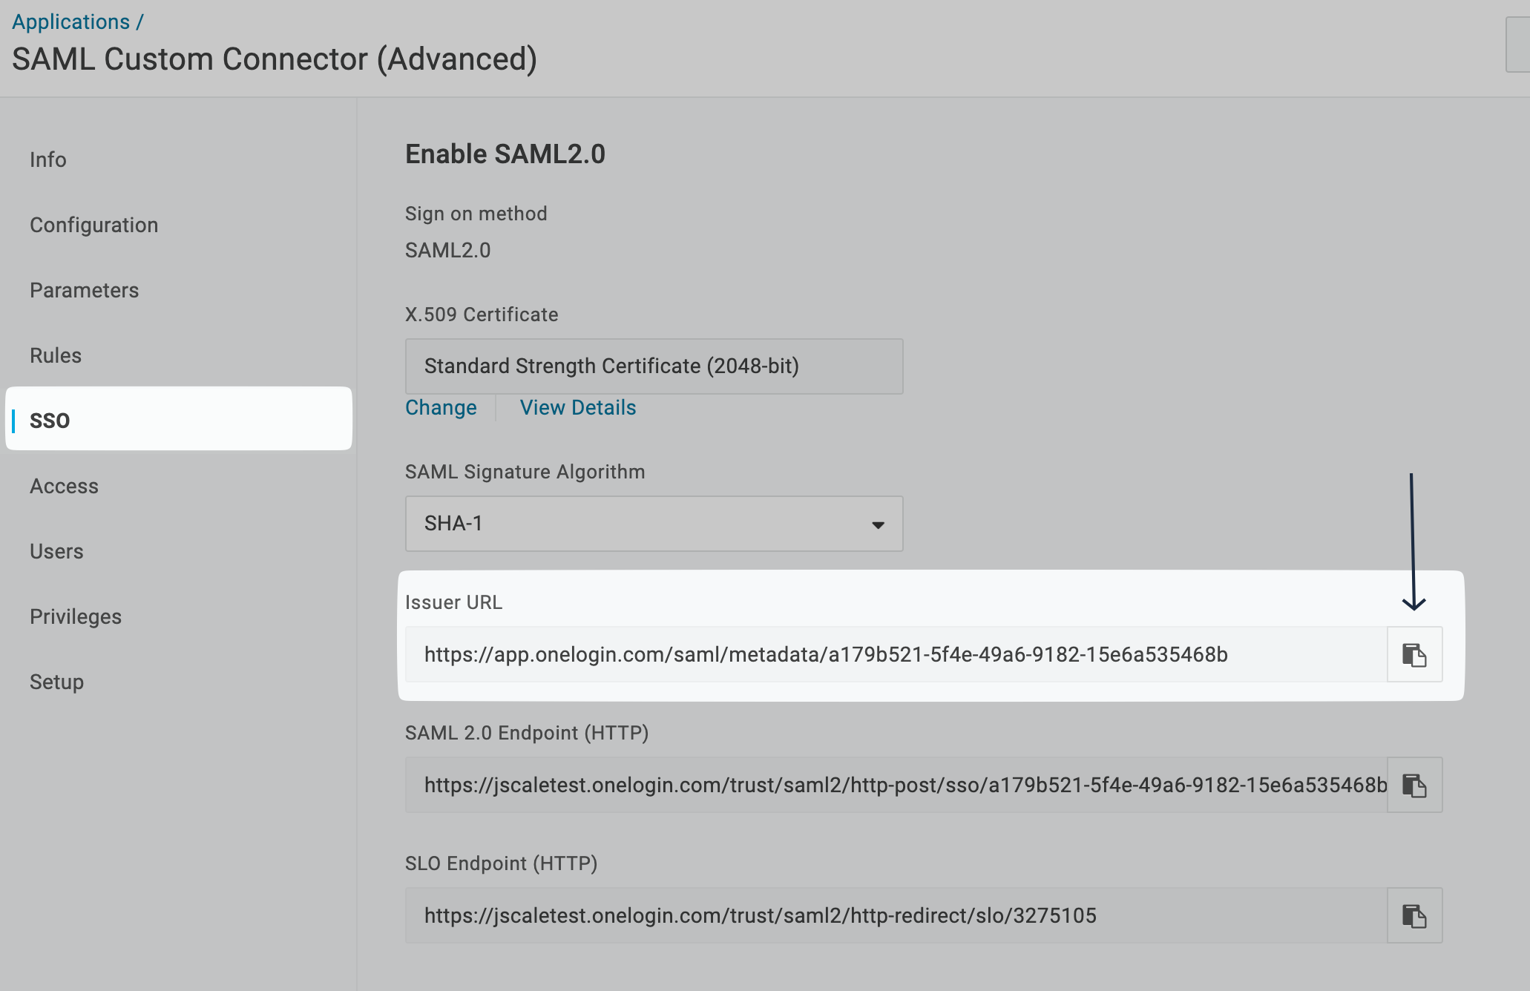Open the Rules section
1530x991 pixels.
(56, 355)
